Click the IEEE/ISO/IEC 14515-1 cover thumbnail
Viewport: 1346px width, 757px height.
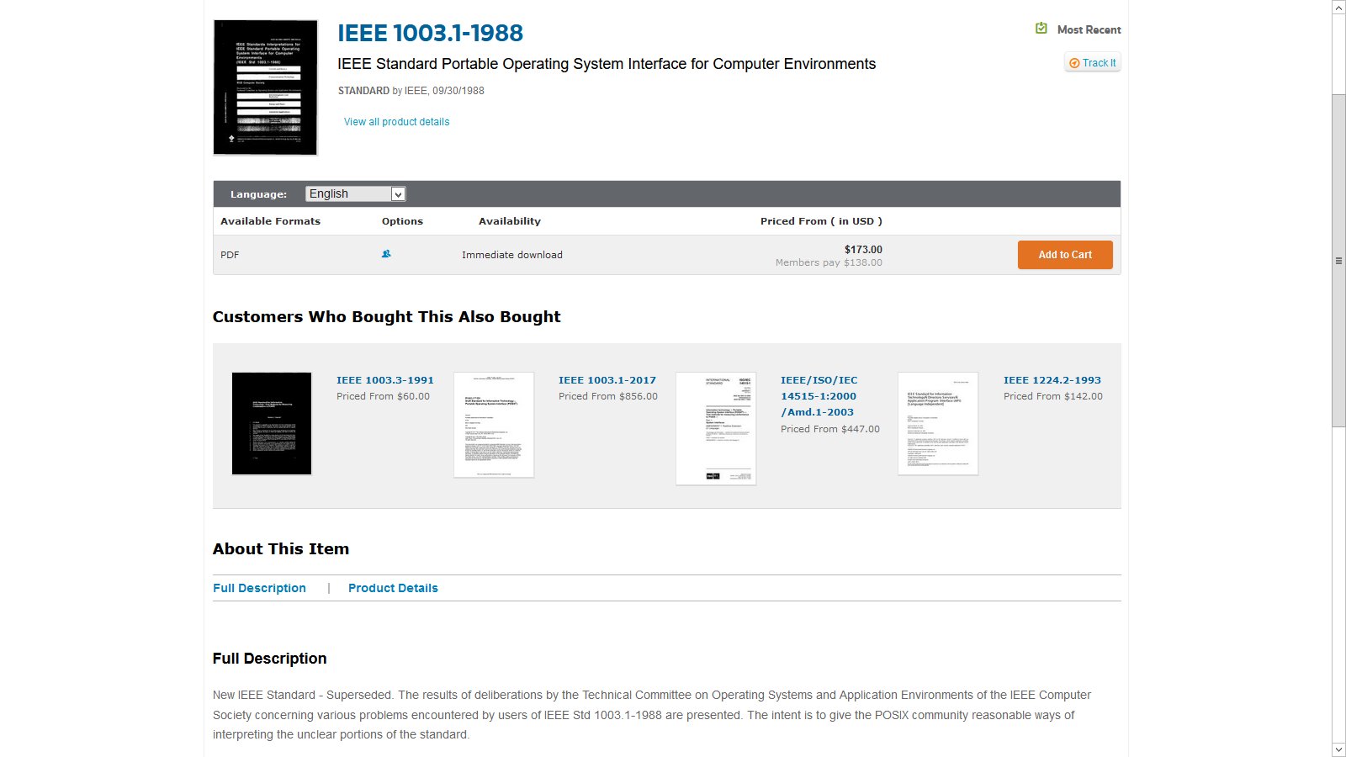(716, 428)
